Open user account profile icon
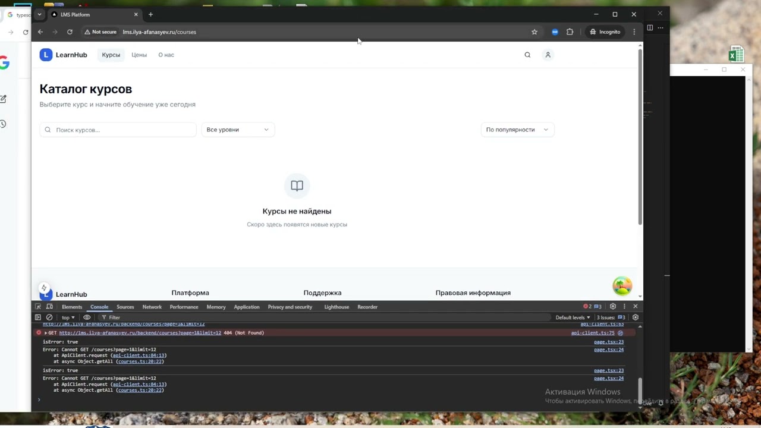The height and width of the screenshot is (428, 761). tap(548, 55)
